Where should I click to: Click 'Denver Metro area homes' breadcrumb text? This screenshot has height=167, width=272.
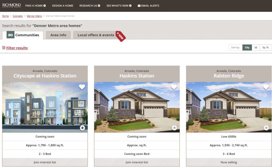click(x=60, y=16)
